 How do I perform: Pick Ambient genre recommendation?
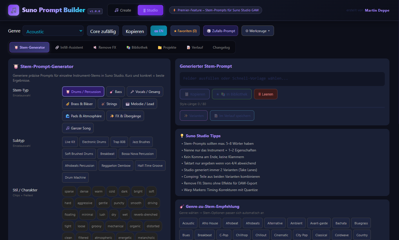(x=296, y=223)
